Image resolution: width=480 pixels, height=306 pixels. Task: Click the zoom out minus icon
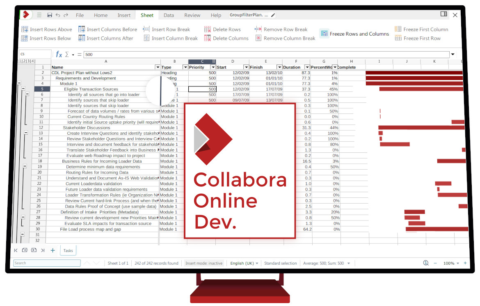(435, 263)
